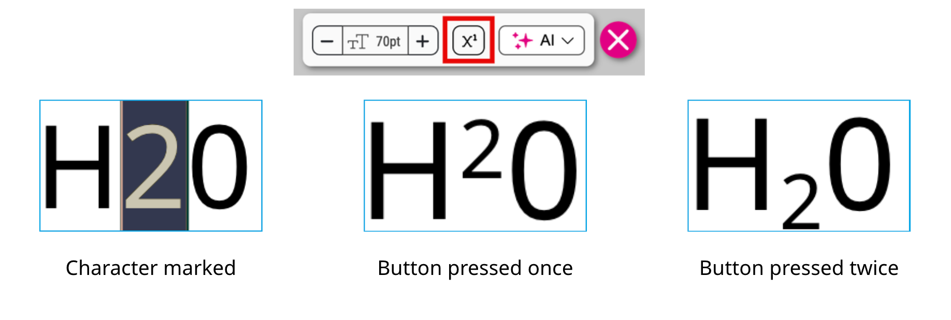Decrease font size with the minus button
This screenshot has width=951, height=320.
(328, 40)
